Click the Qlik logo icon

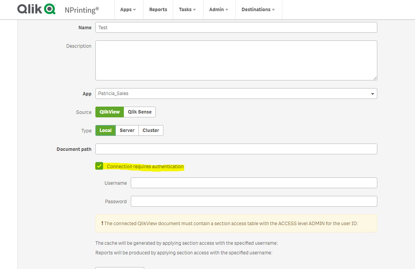coord(37,9)
